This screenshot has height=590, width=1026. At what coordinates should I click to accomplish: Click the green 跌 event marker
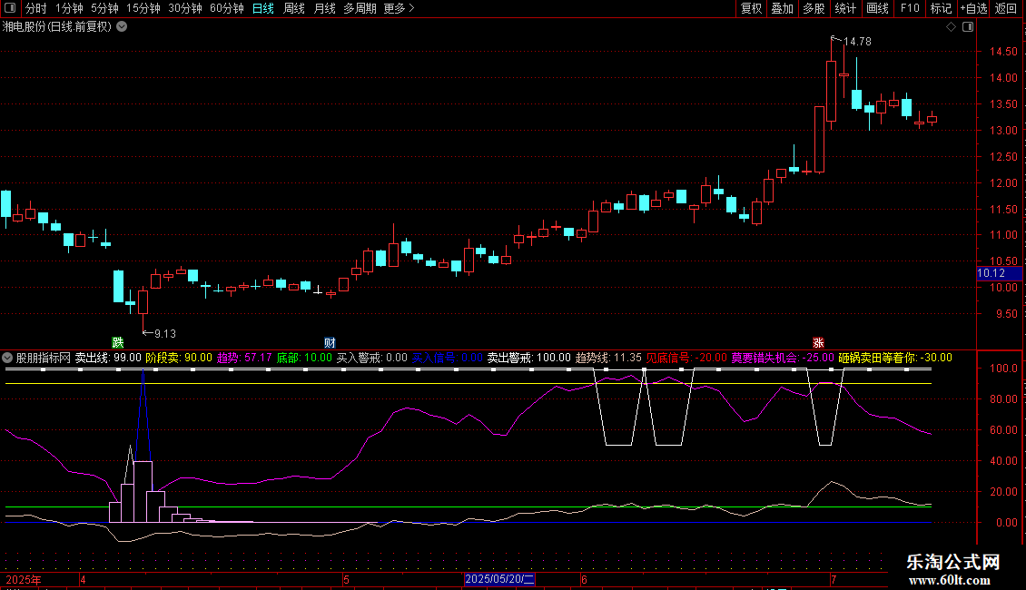118,342
